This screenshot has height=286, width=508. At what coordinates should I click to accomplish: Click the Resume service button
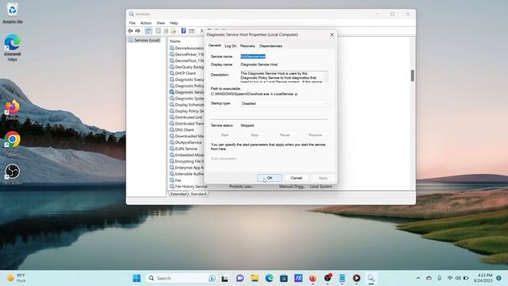(315, 135)
